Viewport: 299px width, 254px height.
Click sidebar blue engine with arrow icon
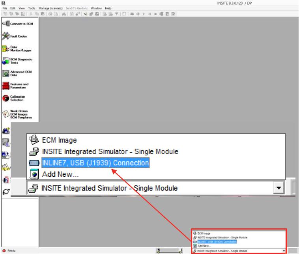tap(6, 155)
